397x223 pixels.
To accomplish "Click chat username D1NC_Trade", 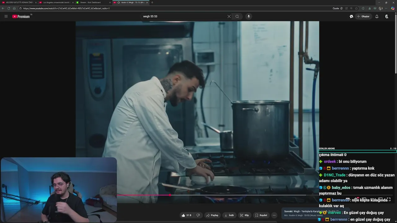I will pos(335,175).
